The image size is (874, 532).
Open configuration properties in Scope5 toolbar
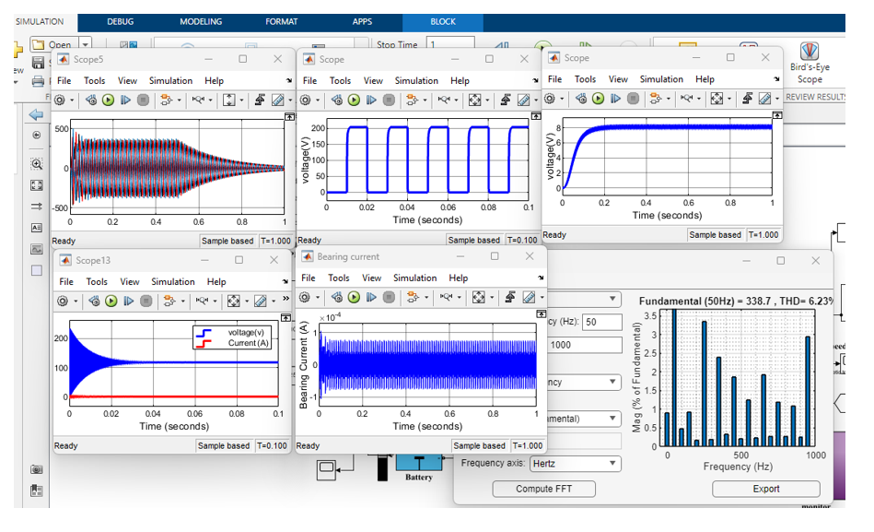pos(60,100)
